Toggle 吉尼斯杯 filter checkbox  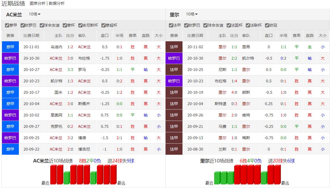tap(81, 25)
